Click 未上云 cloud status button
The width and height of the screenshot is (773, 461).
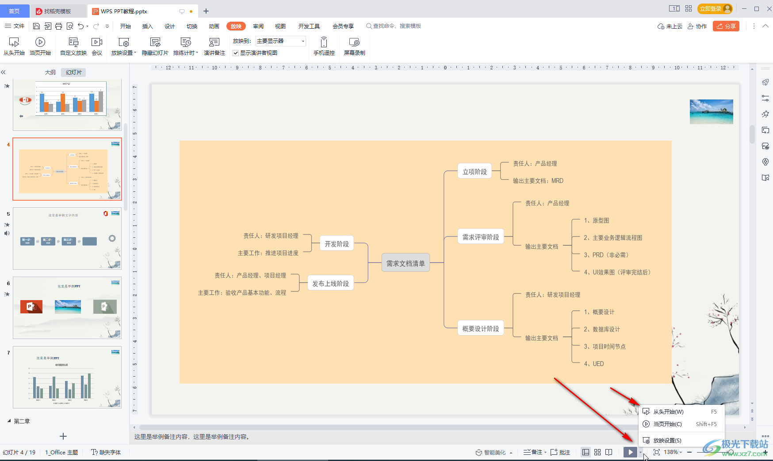click(670, 26)
